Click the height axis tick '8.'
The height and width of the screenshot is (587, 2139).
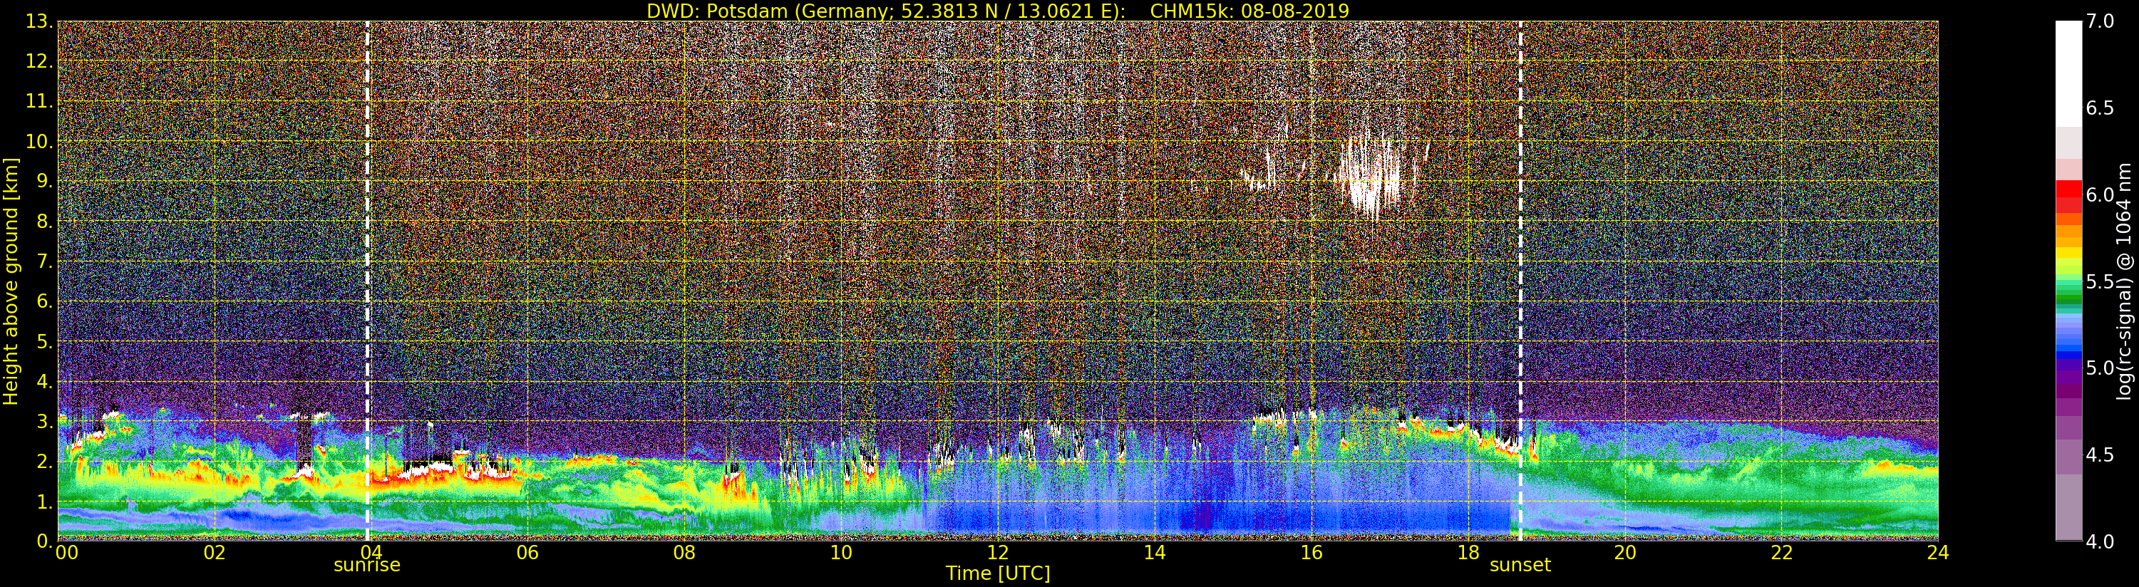(x=44, y=222)
